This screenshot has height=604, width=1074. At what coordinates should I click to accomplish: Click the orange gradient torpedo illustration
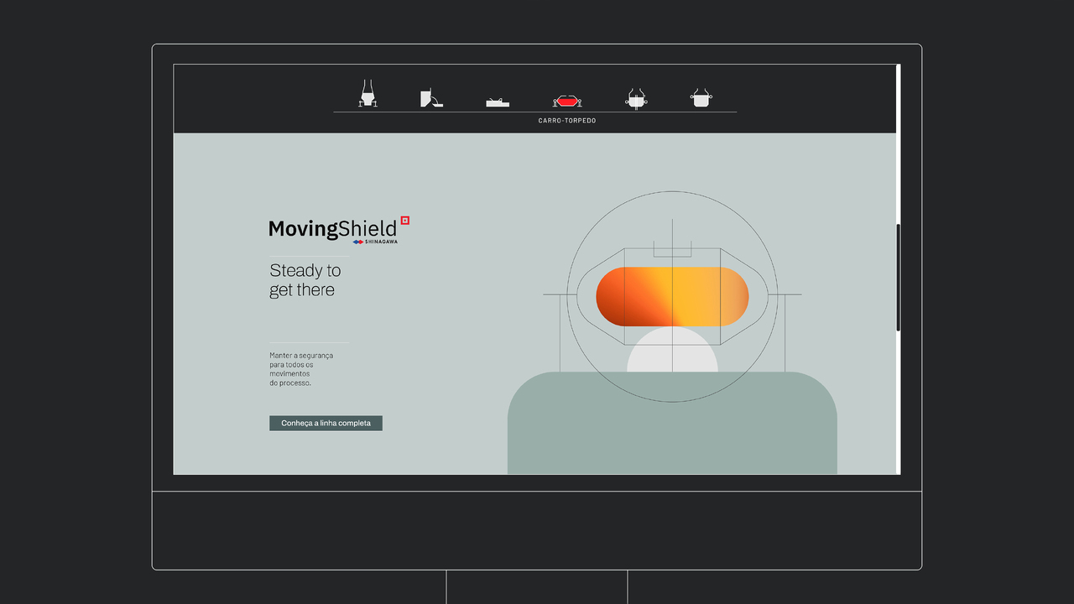point(671,296)
